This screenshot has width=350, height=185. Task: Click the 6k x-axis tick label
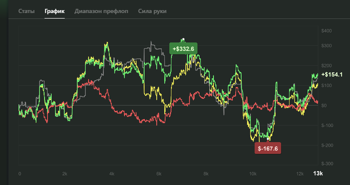tap(158, 173)
